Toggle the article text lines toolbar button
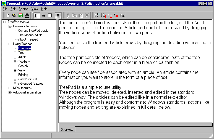 click(58, 15)
